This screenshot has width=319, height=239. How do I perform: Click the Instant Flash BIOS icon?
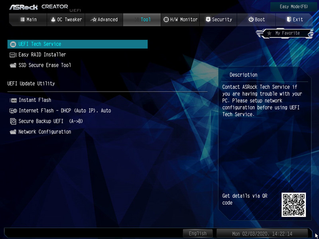(13, 100)
